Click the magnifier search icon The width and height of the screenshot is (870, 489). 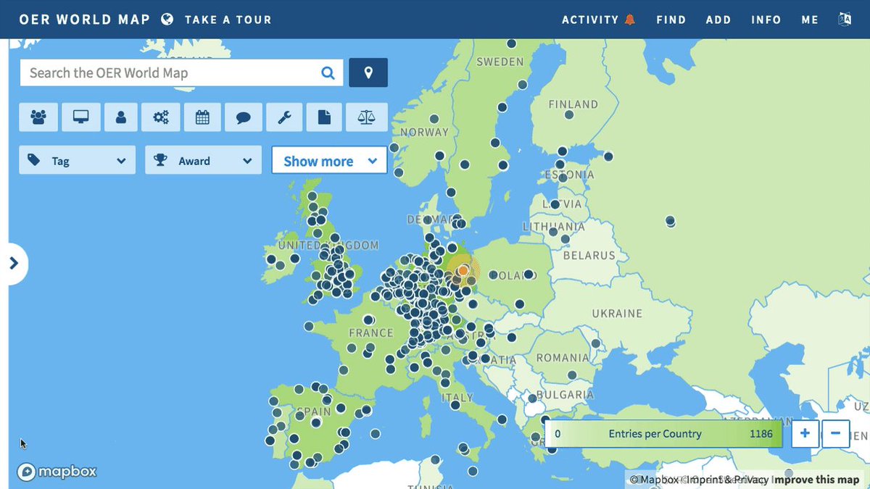[328, 72]
